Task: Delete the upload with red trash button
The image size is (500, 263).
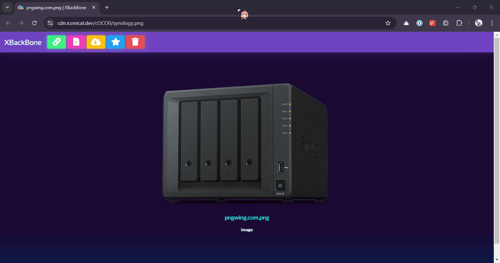Action: [x=135, y=42]
